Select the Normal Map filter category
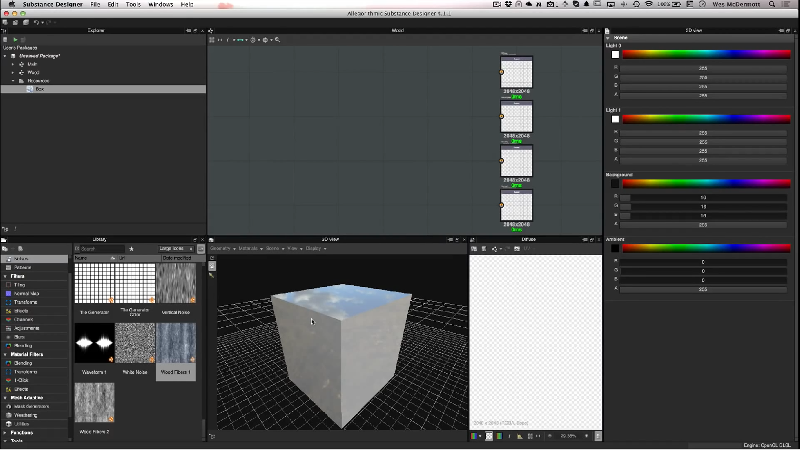Viewport: 800px width, 450px height. coord(27,294)
